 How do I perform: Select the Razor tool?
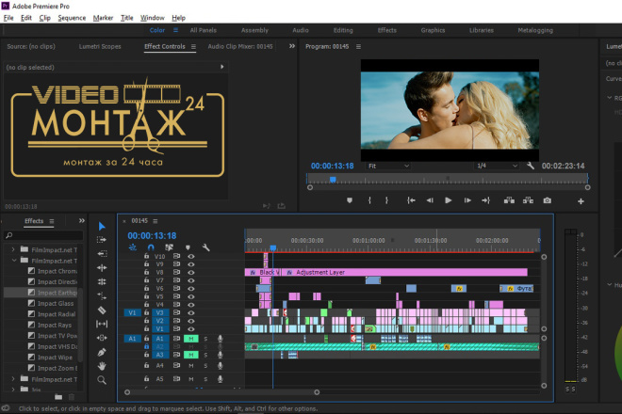(x=102, y=310)
